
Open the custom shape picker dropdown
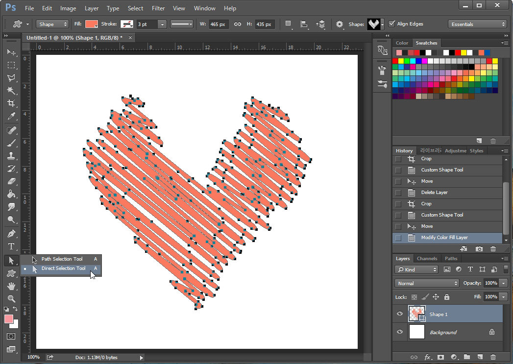(x=382, y=24)
